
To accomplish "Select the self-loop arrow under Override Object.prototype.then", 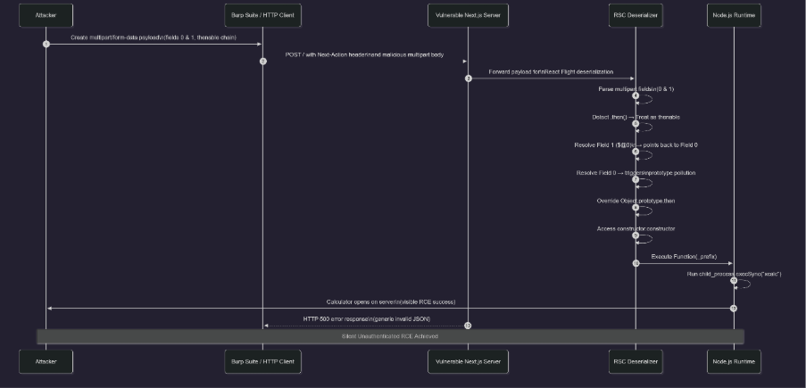I will pos(644,210).
